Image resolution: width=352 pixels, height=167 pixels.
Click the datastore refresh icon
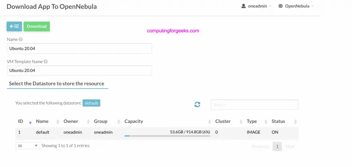(x=197, y=104)
